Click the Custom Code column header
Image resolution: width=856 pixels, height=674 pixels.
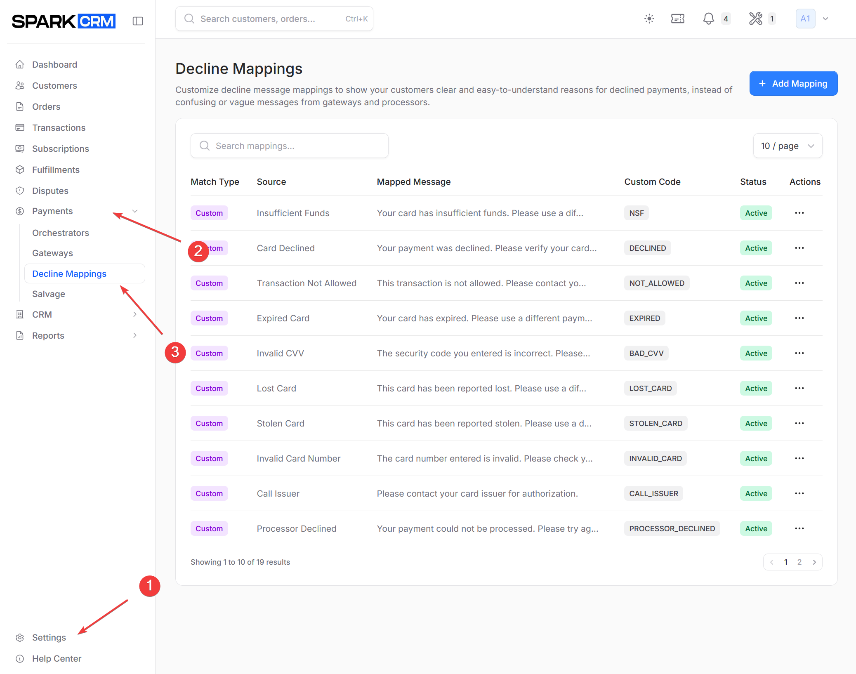tap(652, 181)
